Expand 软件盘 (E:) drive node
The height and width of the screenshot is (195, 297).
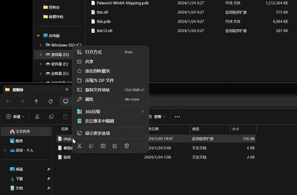click(41, 64)
